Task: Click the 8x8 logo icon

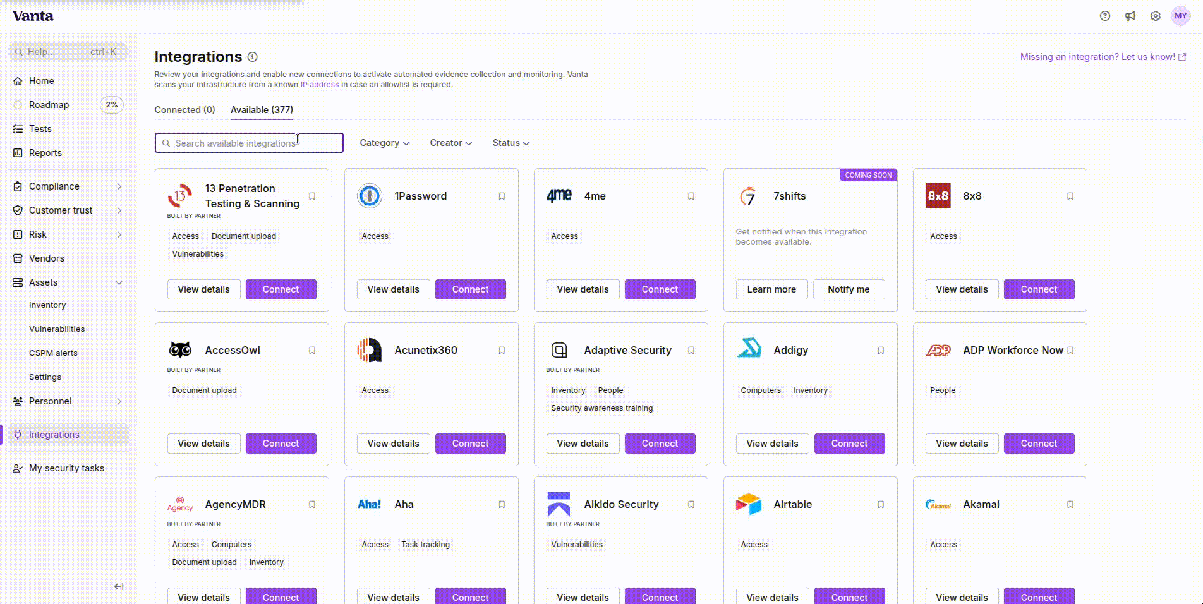Action: tap(938, 196)
